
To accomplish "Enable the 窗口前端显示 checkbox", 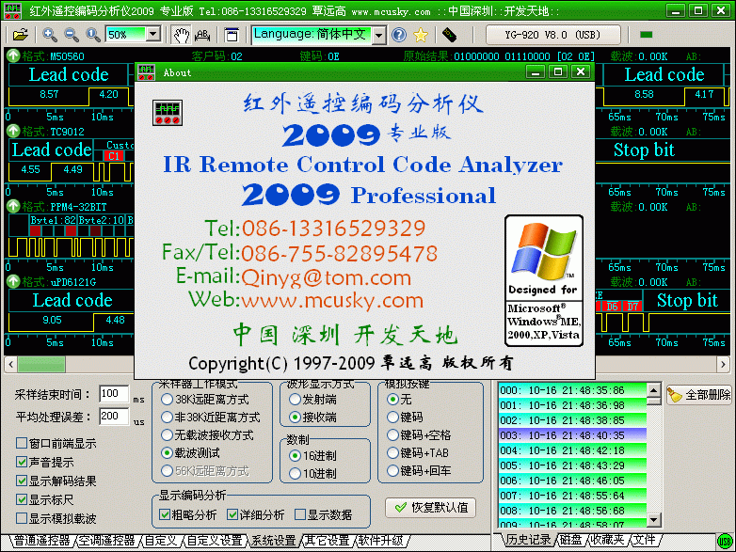I will [22, 443].
